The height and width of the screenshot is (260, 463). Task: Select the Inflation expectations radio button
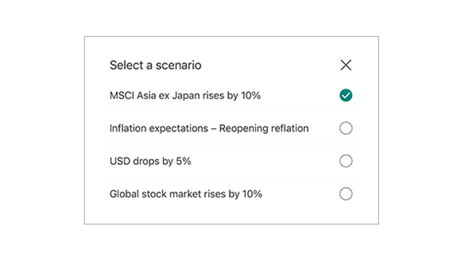(346, 128)
